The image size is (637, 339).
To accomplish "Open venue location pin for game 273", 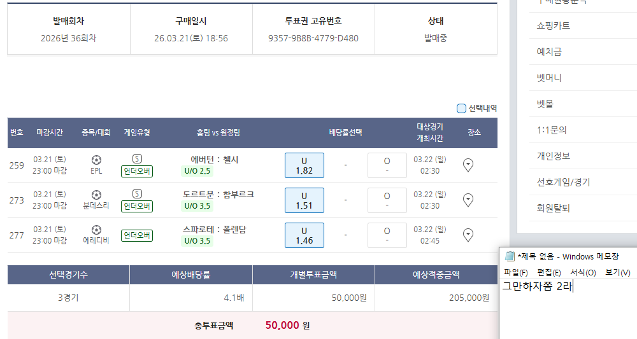I will click(468, 200).
